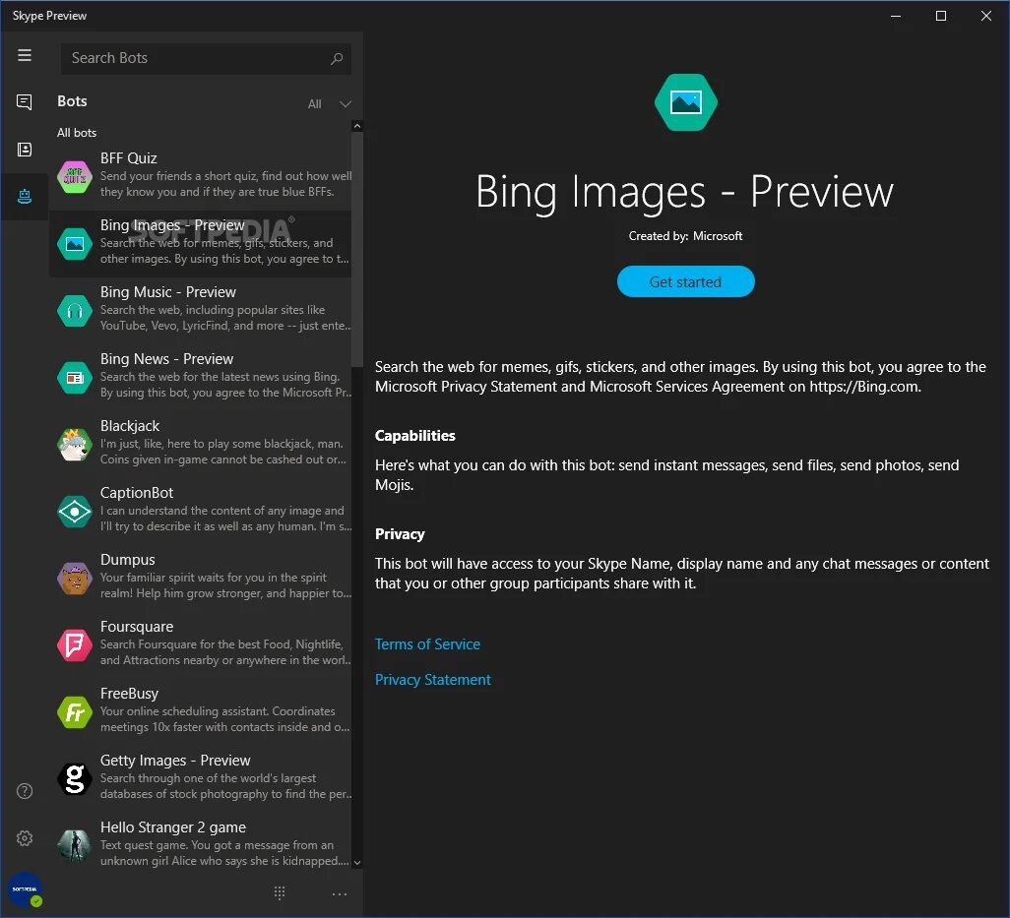Open the dial pad icon
The height and width of the screenshot is (918, 1010).
pyautogui.click(x=279, y=892)
